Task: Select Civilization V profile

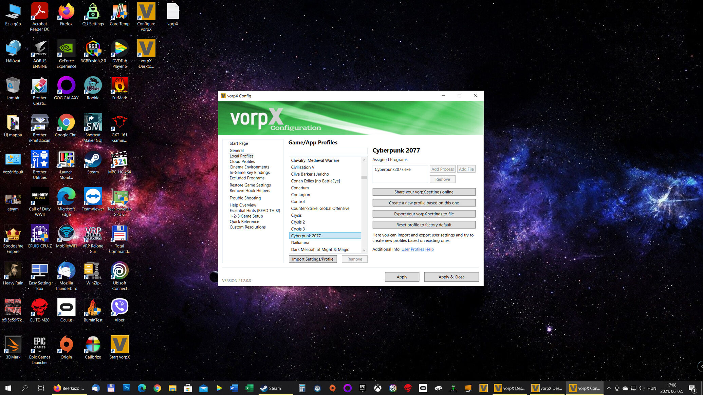Action: 325,167
